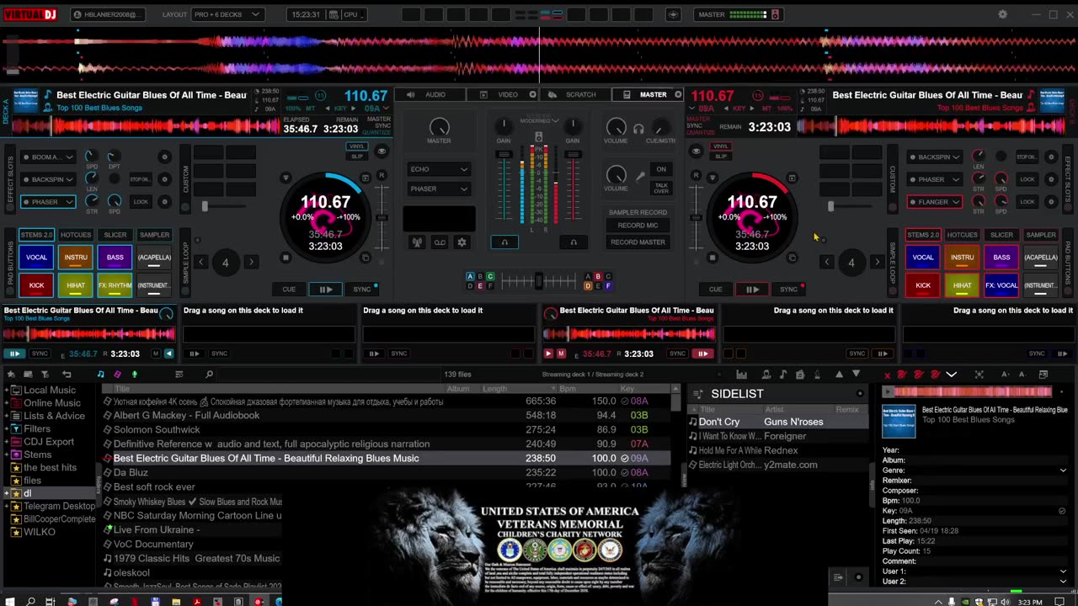Viewport: 1078px width, 606px height.
Task: Click the headphone cue button under the left channel
Action: pyautogui.click(x=504, y=242)
